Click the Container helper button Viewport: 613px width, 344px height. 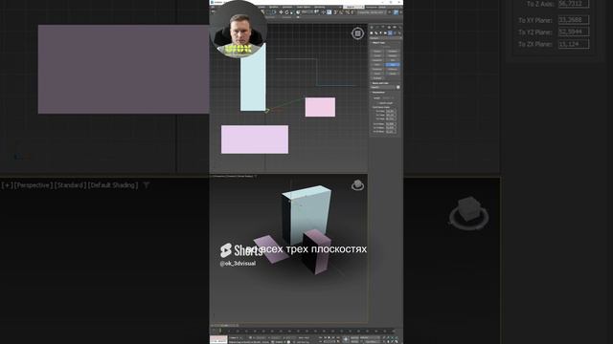click(x=393, y=51)
